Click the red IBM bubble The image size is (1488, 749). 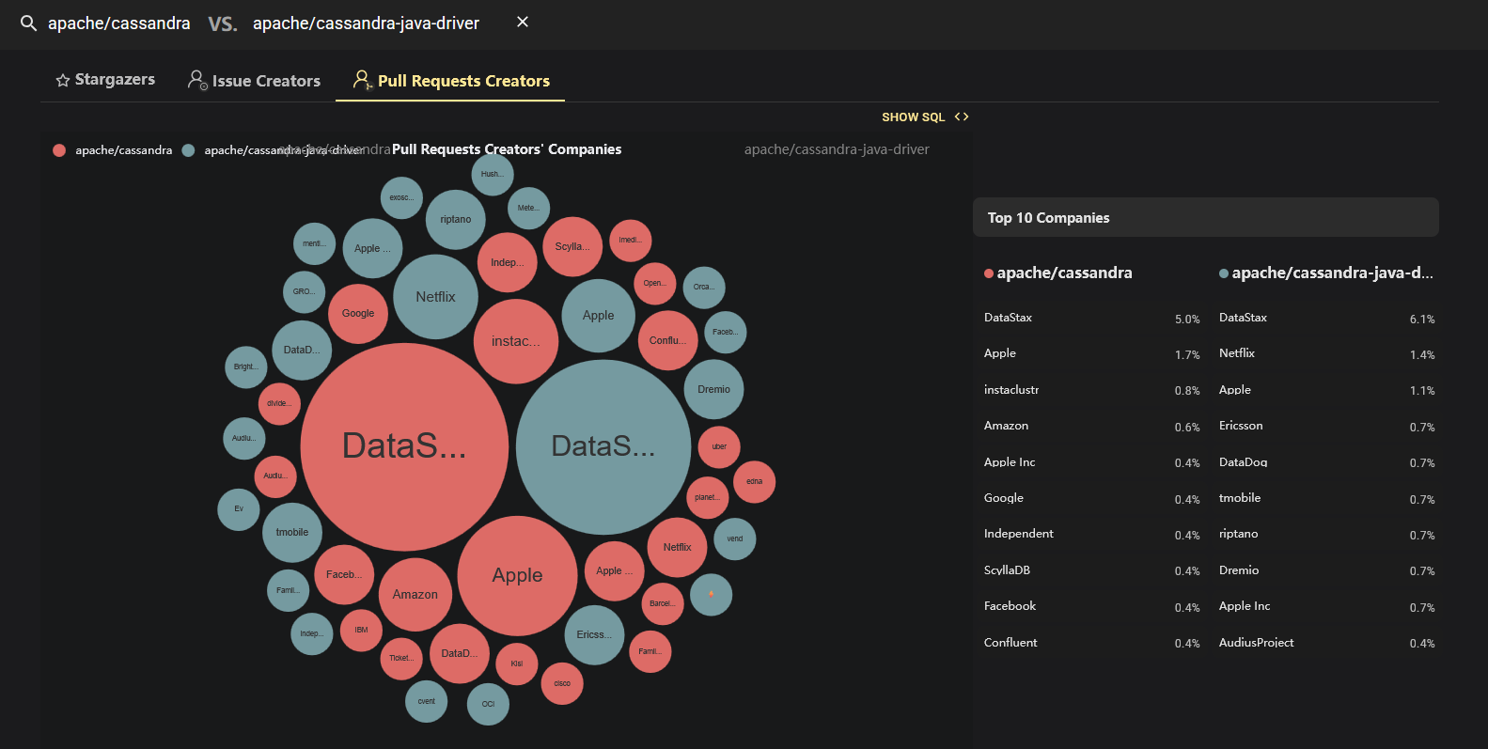[x=361, y=631]
